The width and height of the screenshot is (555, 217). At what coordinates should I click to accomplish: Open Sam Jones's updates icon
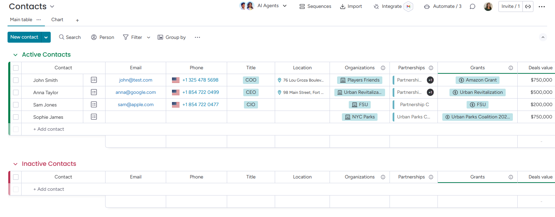pyautogui.click(x=94, y=104)
